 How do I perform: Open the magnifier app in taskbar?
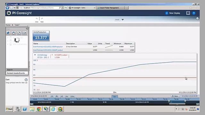click(60, 109)
